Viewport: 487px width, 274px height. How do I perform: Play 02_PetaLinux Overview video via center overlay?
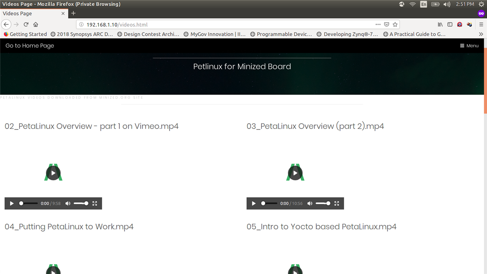coord(53,173)
